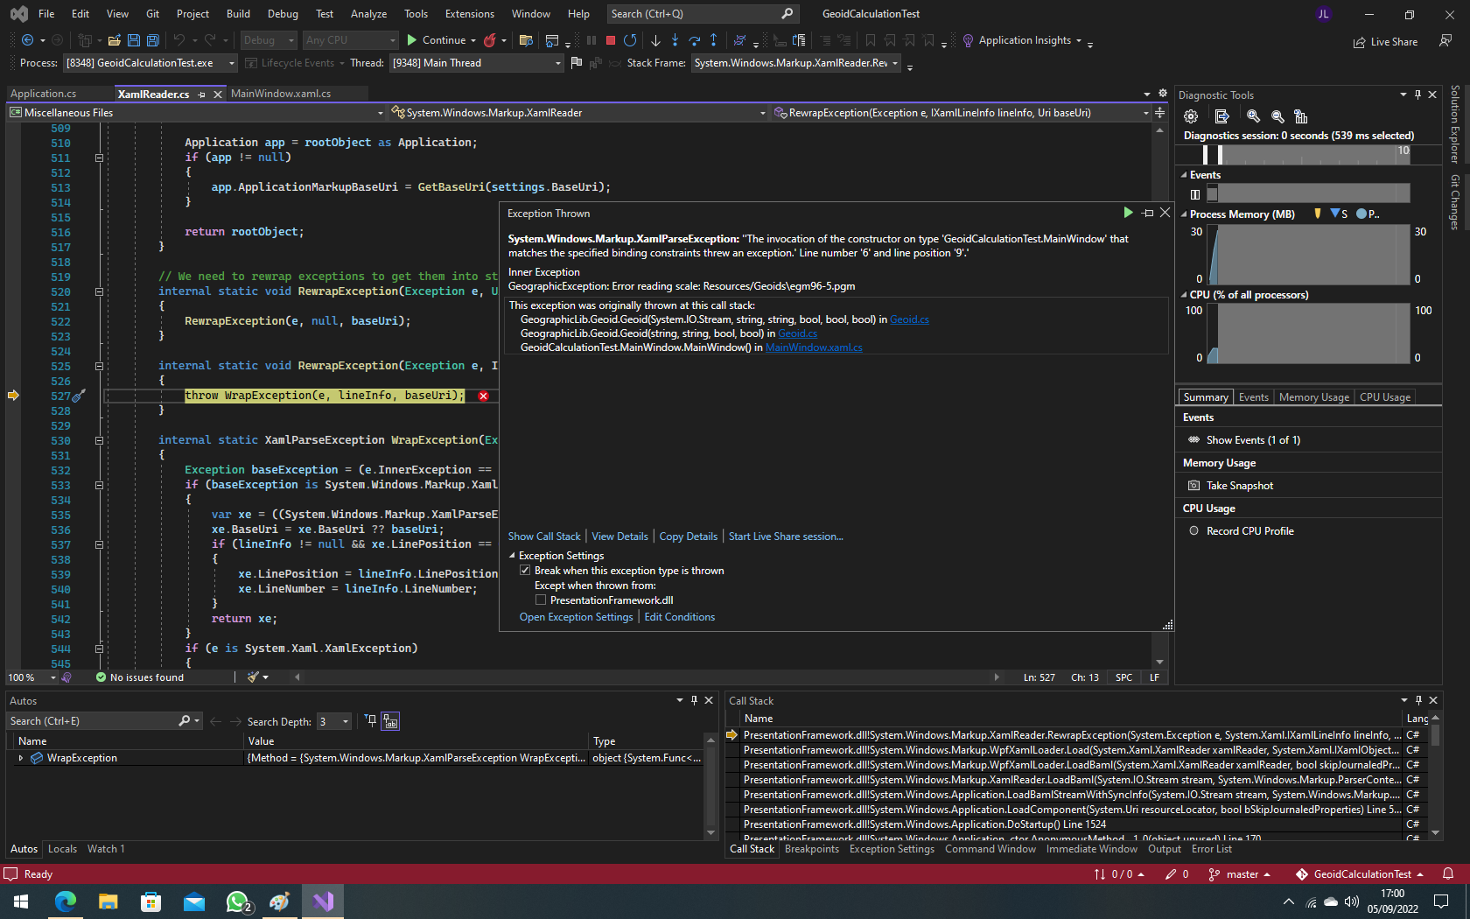
Task: Click Record CPU Profile
Action: [1241, 531]
